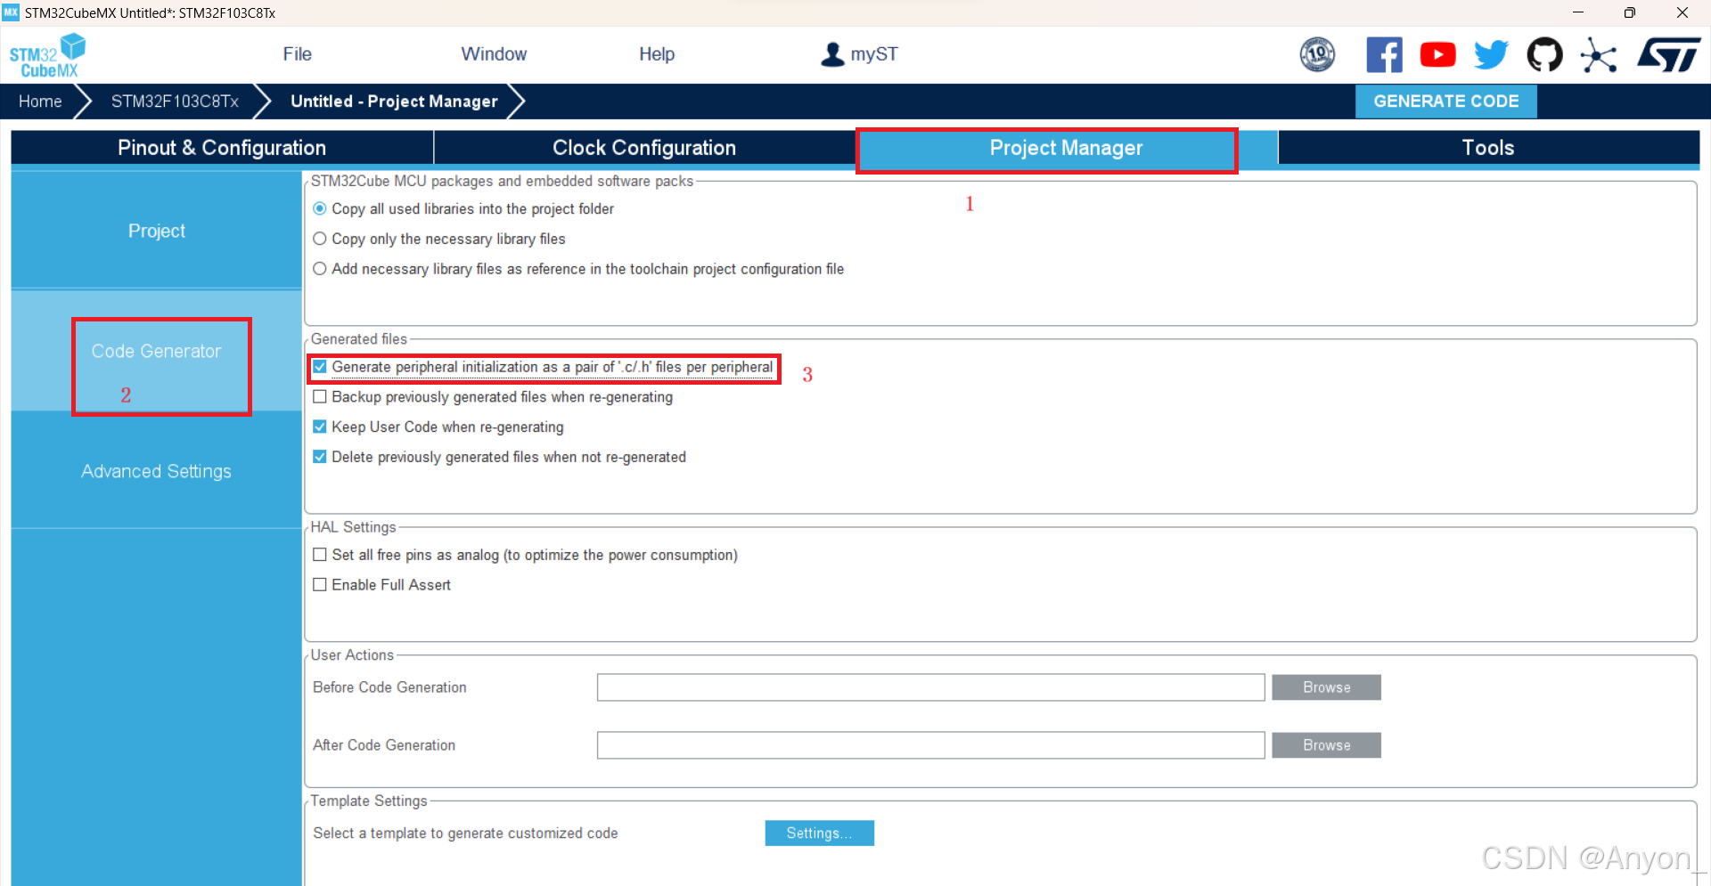Go to STM32F103C8Tx breadcrumb
This screenshot has height=886, width=1711.
pos(175,102)
